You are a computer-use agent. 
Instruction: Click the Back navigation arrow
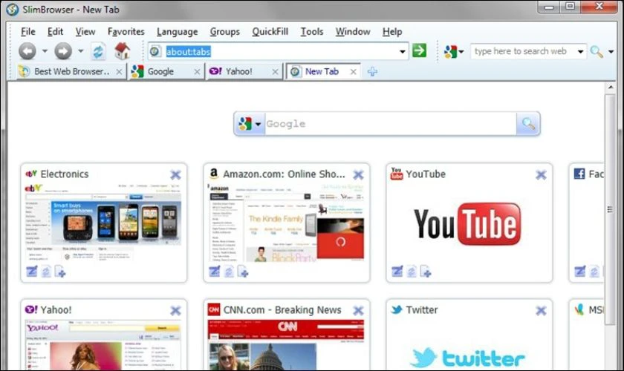(27, 51)
